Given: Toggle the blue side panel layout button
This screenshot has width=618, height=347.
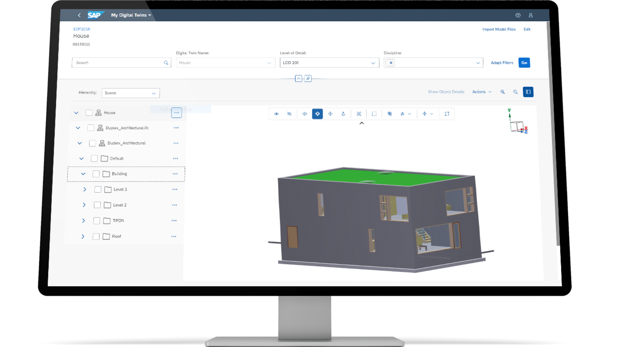Looking at the screenshot, I should [528, 92].
